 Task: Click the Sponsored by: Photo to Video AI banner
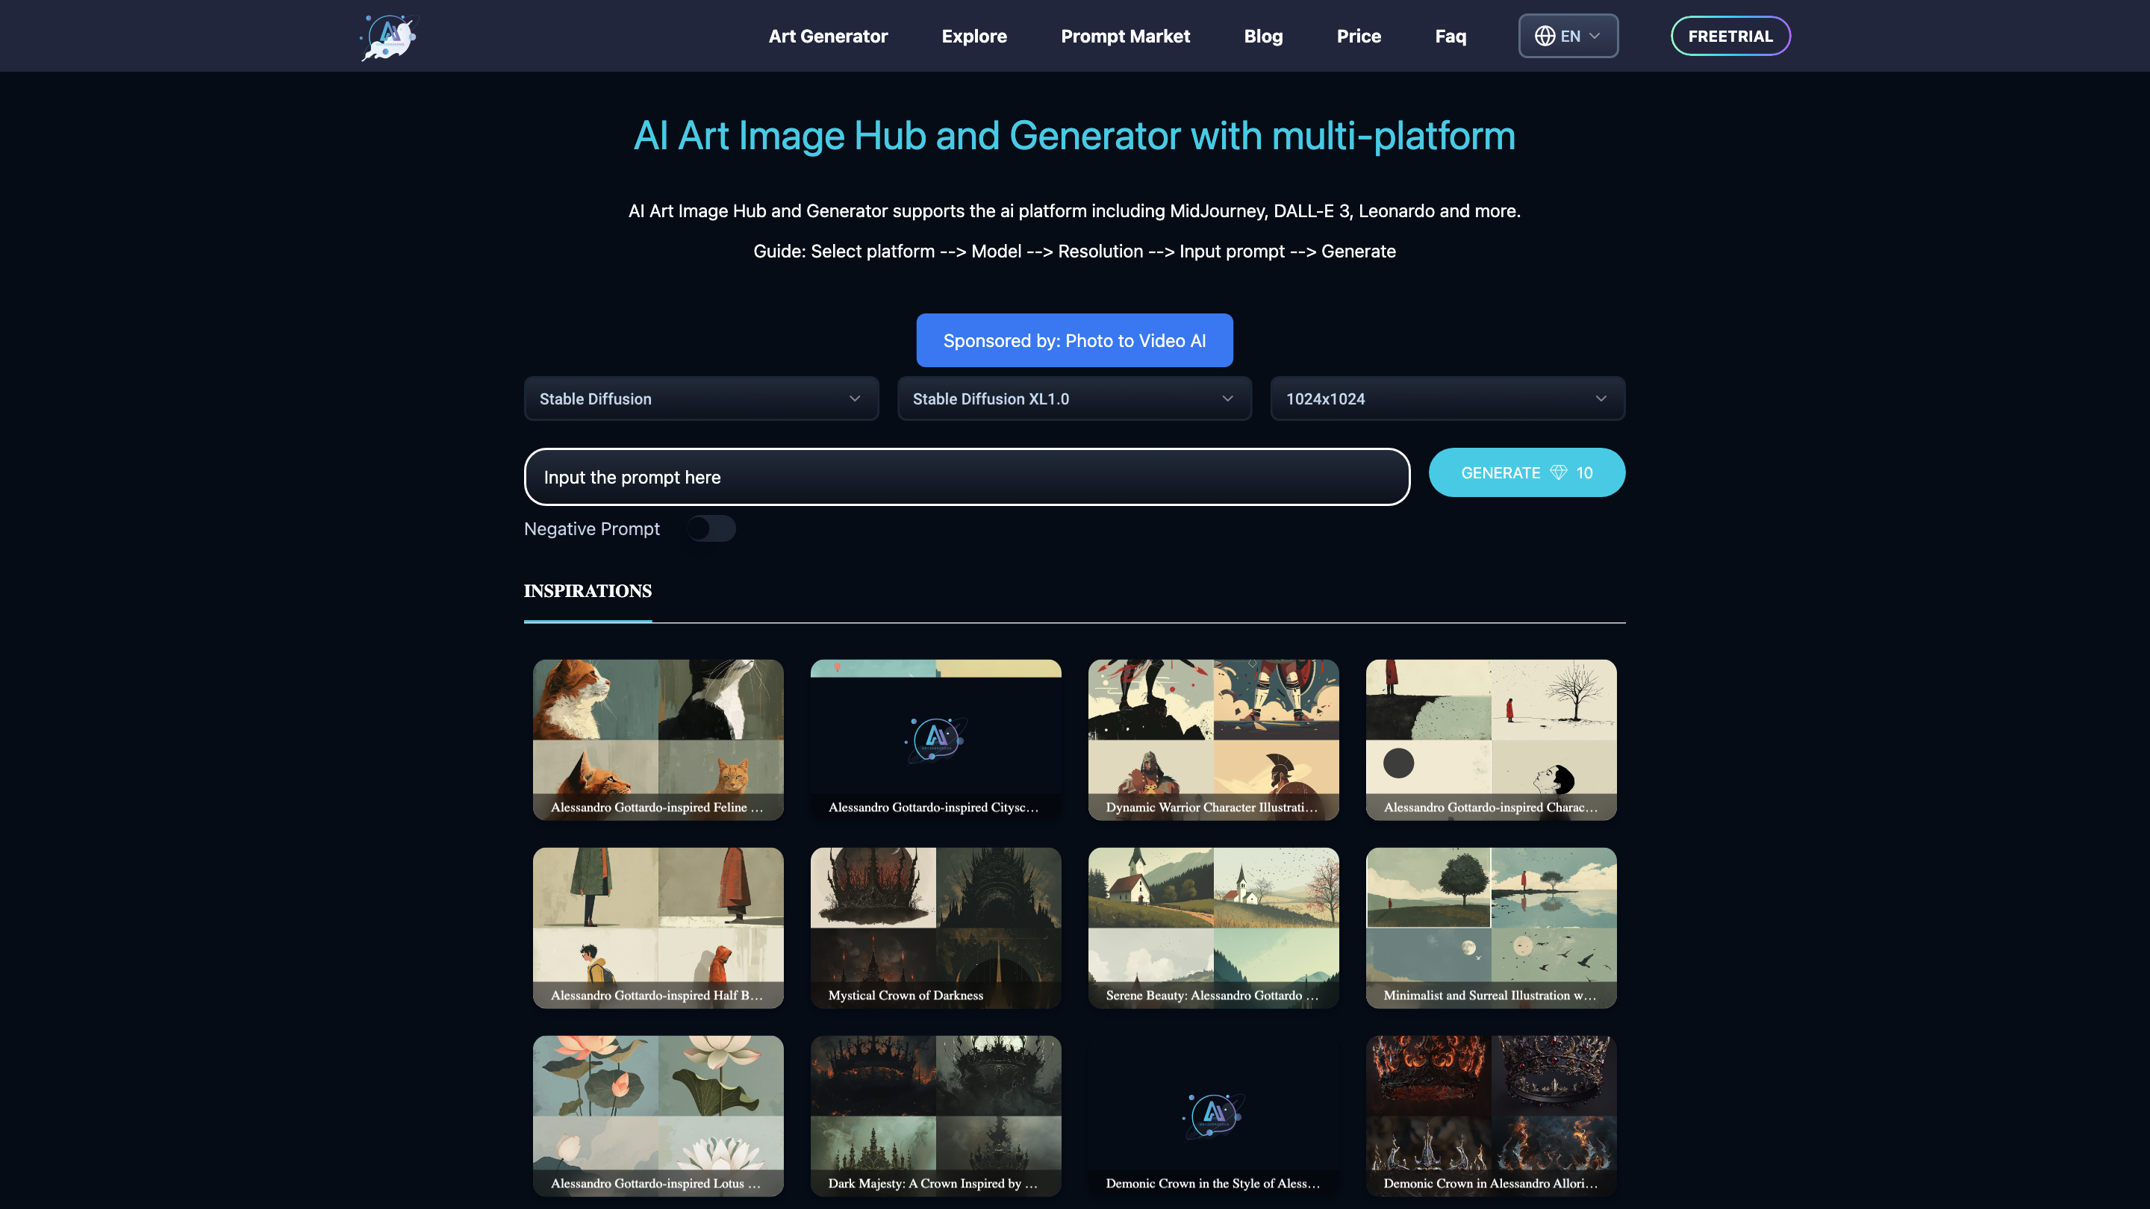[x=1074, y=340]
